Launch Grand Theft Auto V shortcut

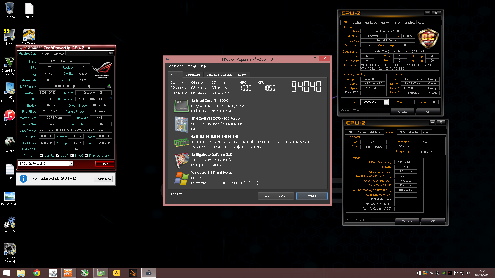pyautogui.click(x=10, y=66)
